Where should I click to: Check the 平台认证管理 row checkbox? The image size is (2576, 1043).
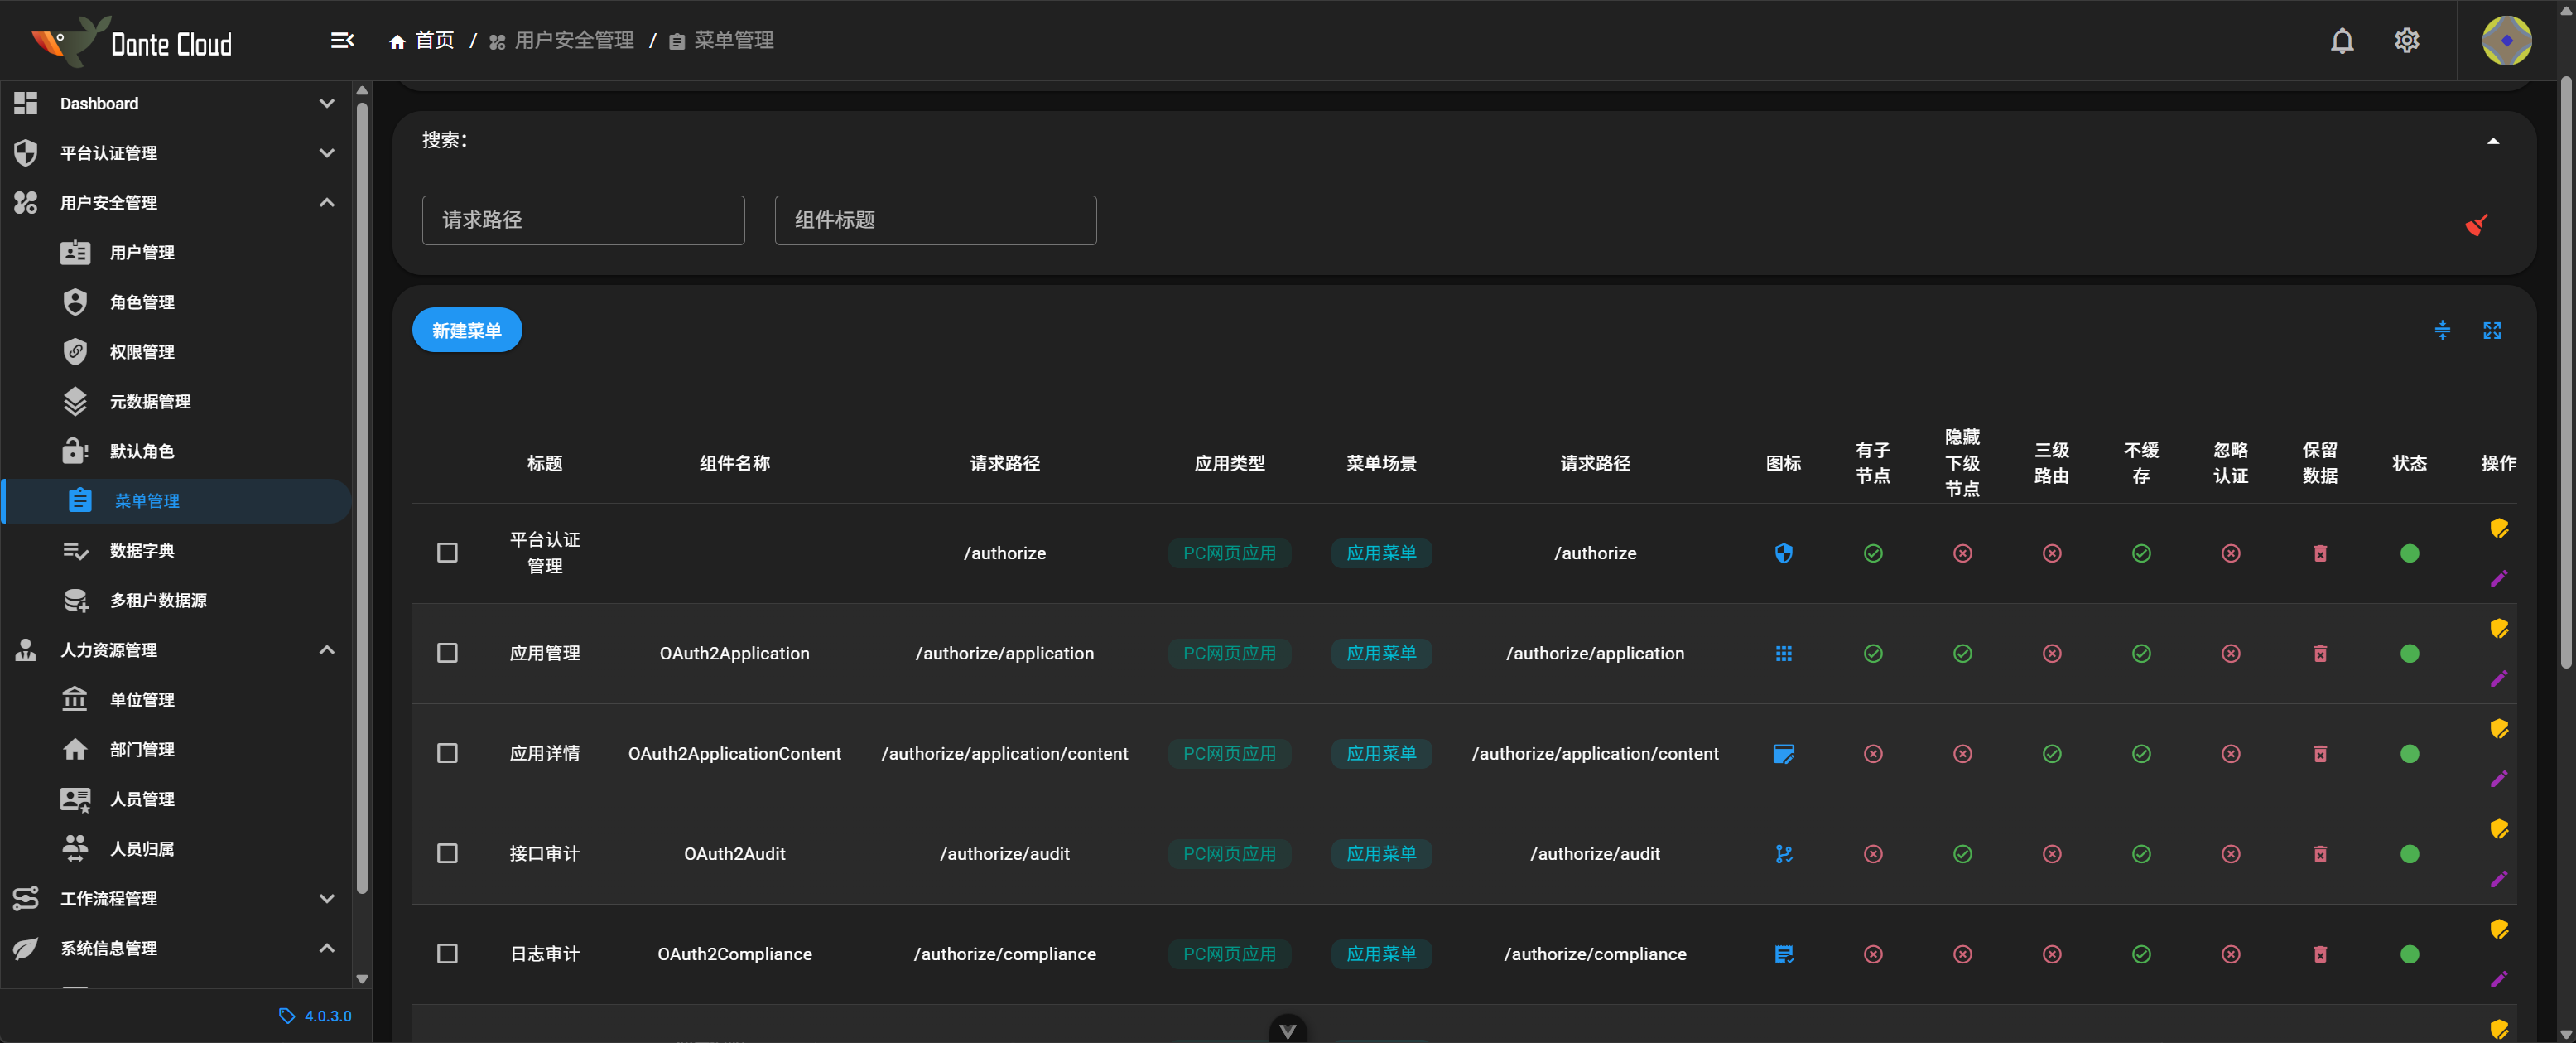click(447, 553)
